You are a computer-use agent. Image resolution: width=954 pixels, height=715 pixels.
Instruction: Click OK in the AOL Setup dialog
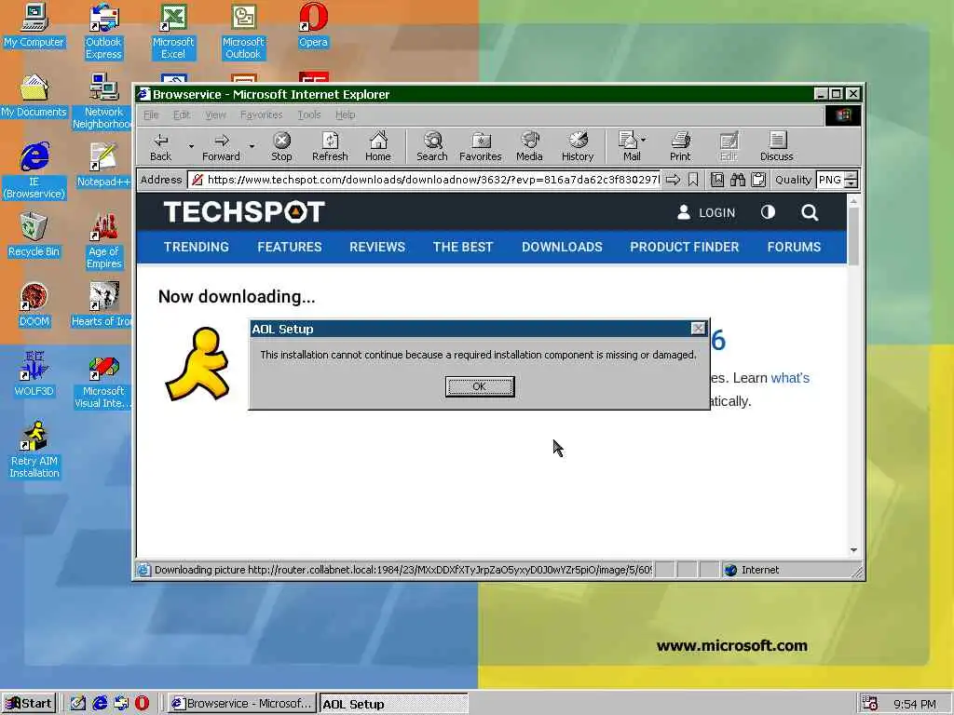(x=480, y=386)
